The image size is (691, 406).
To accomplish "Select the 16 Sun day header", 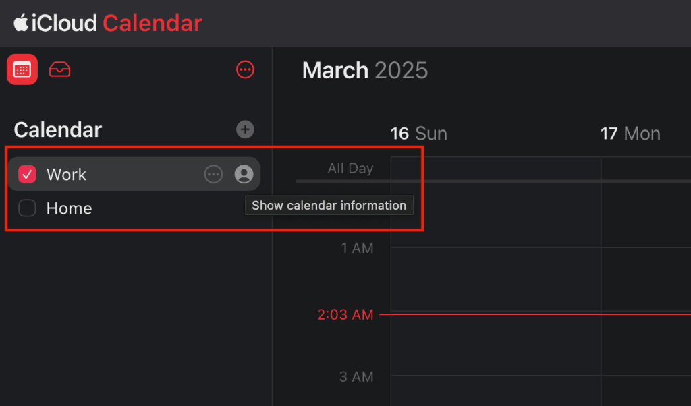I will click(x=418, y=133).
